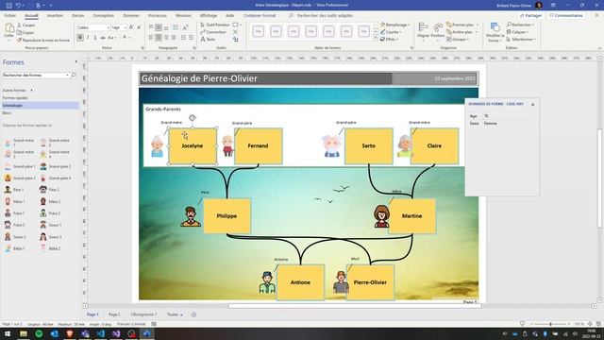Align text left in paragraph
The width and height of the screenshot is (604, 340).
151,38
